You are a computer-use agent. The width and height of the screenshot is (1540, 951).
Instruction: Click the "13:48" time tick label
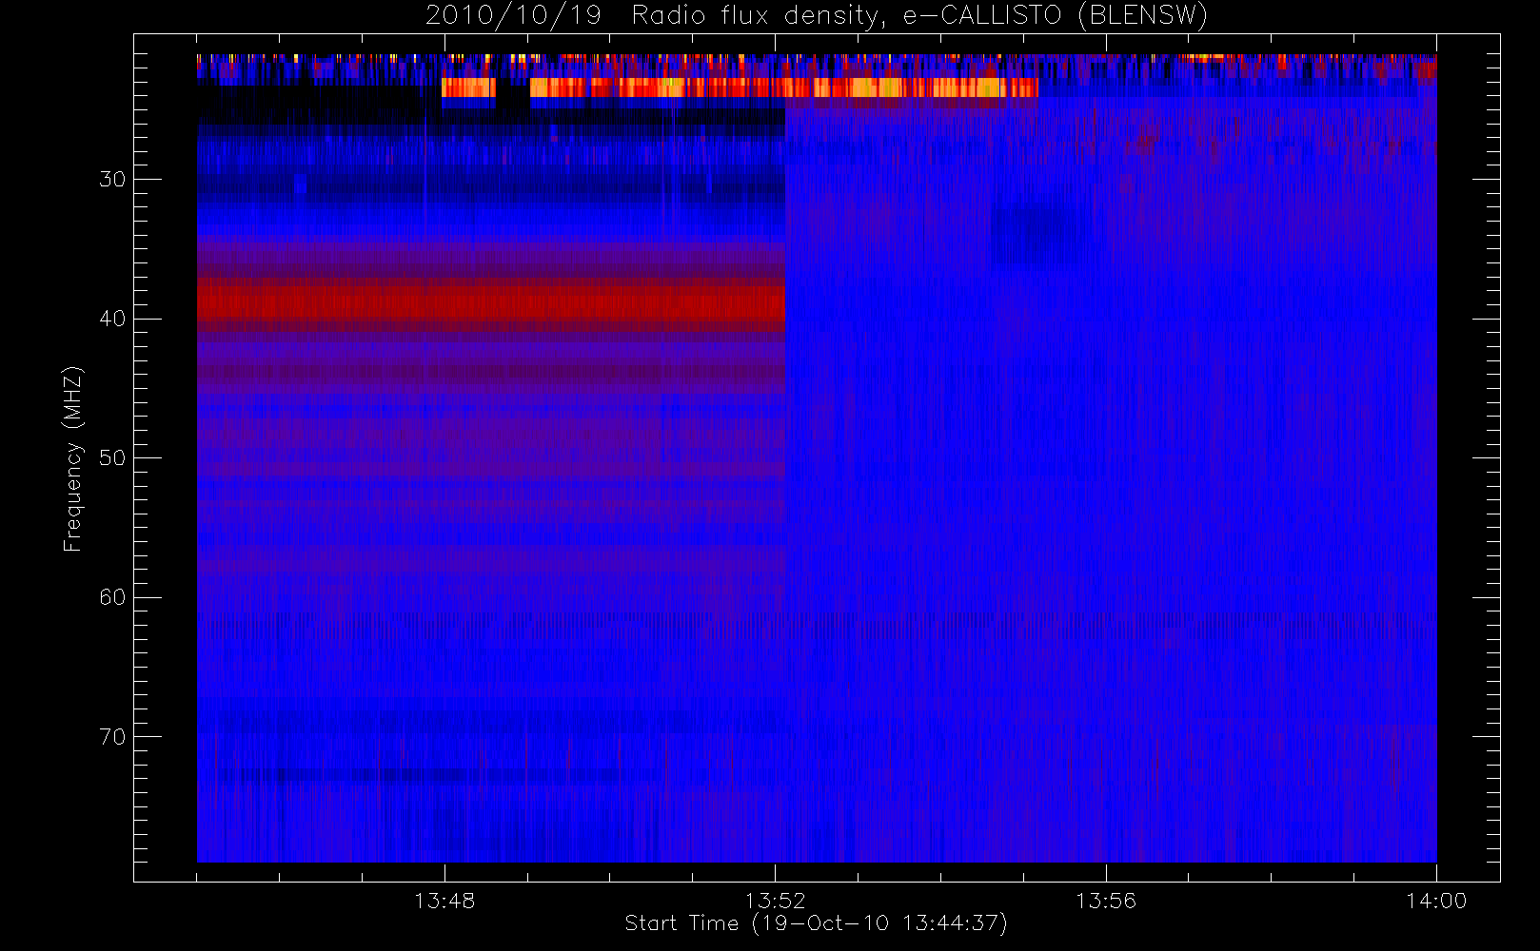coord(444,901)
